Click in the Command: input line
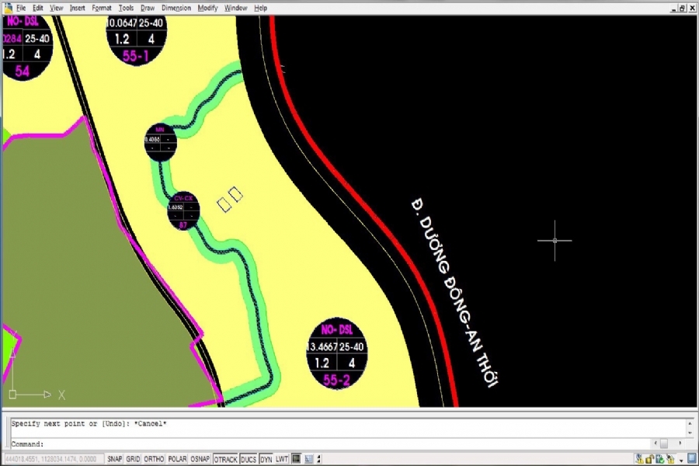This screenshot has height=466, width=699. pos(311,443)
